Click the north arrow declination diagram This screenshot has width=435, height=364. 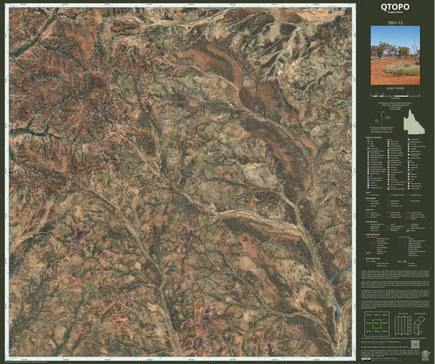coord(382,118)
